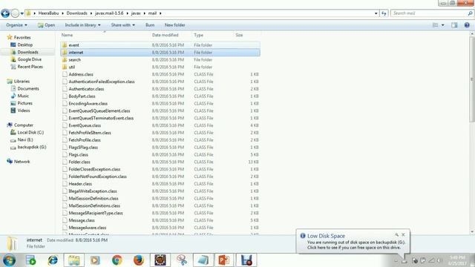Select Local Disk (C:) in sidebar
The image size is (475, 267).
tap(30, 132)
